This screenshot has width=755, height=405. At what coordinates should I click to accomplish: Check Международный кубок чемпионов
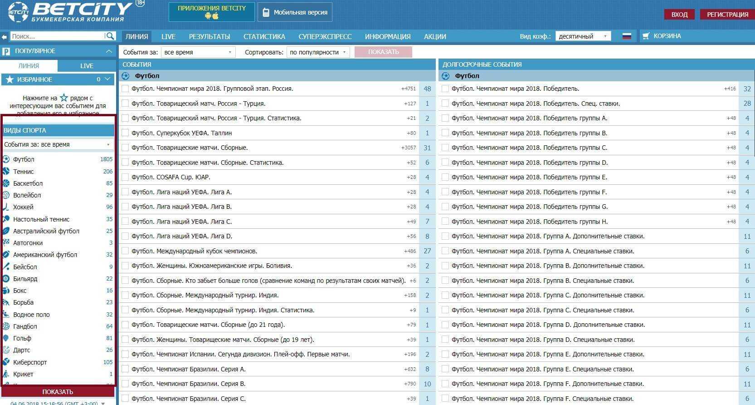pos(125,251)
